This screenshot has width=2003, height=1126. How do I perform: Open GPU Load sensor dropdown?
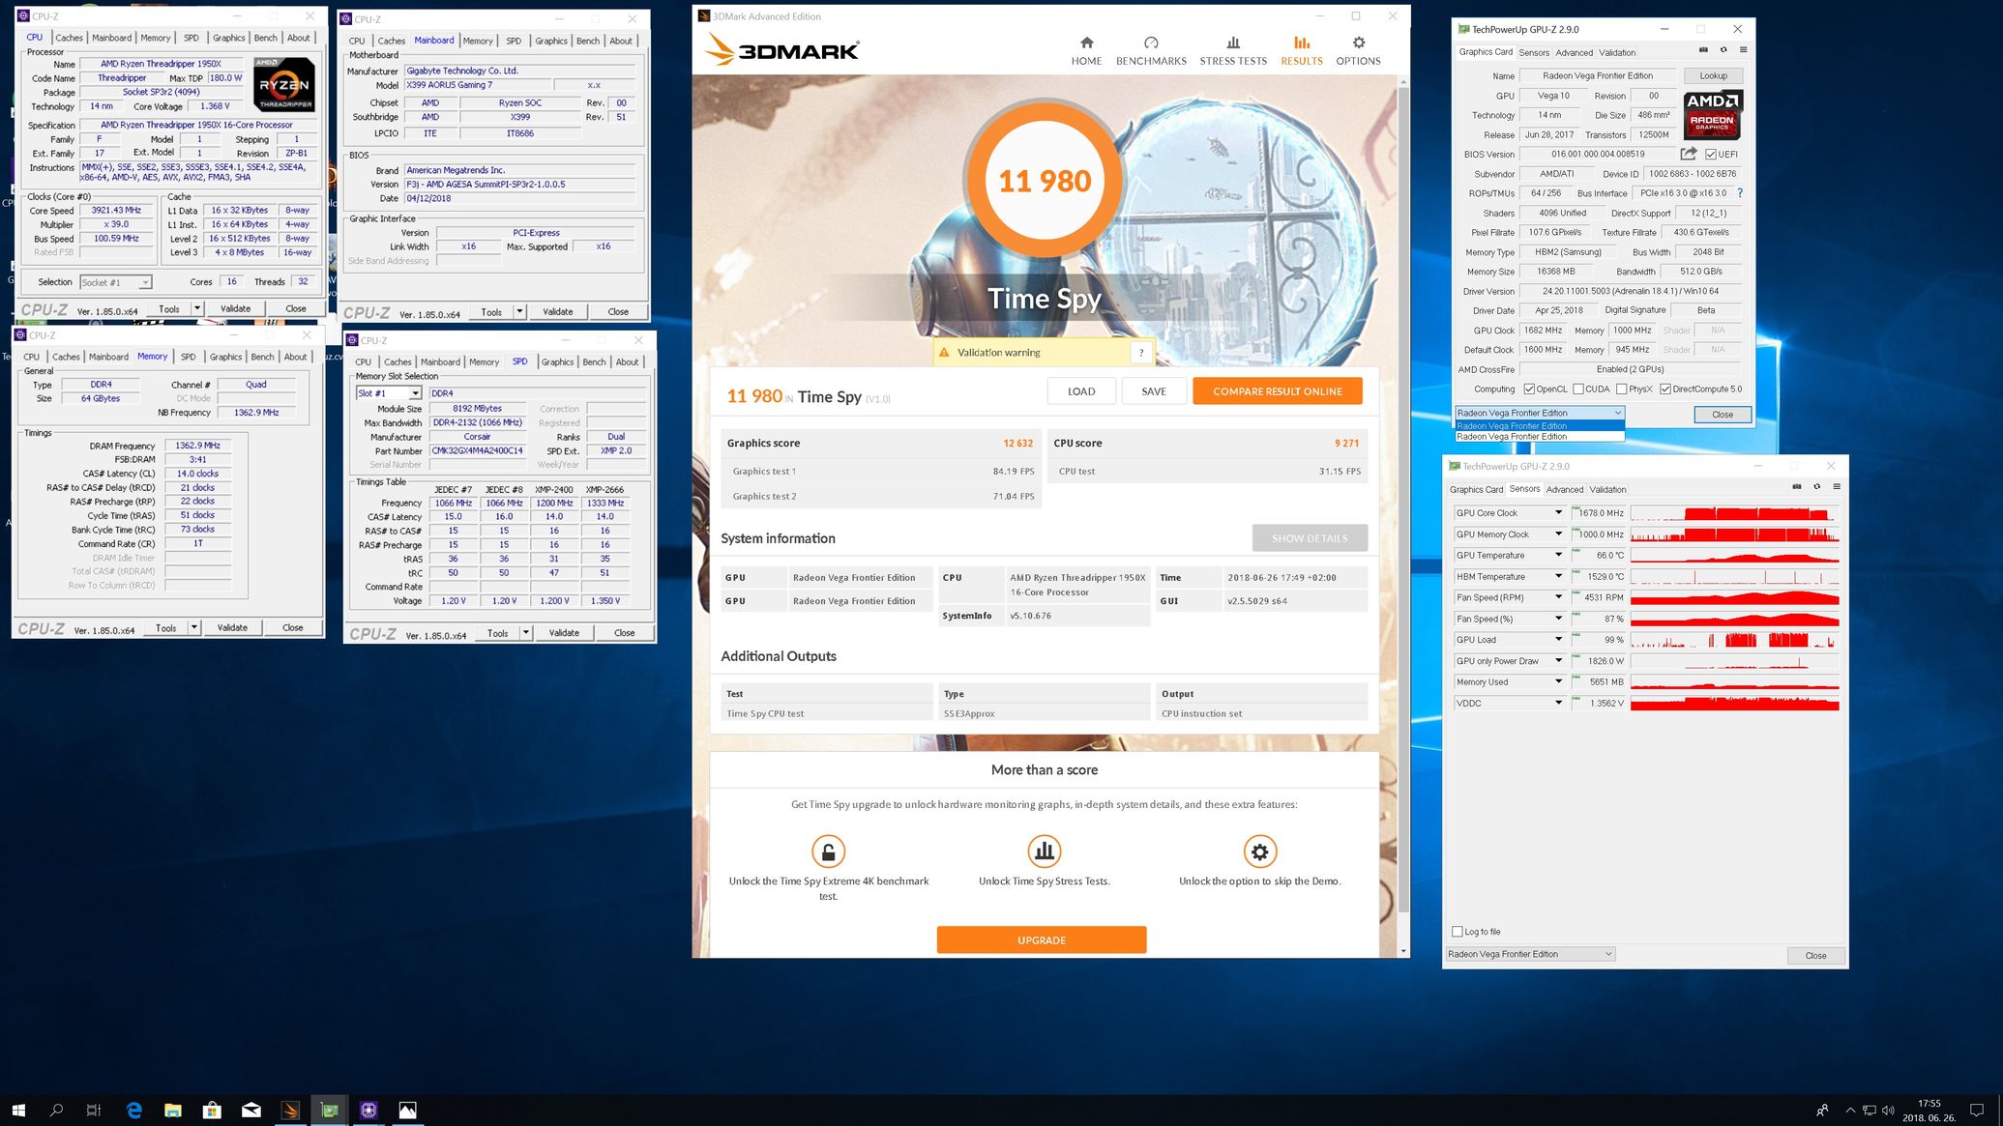tap(1557, 640)
